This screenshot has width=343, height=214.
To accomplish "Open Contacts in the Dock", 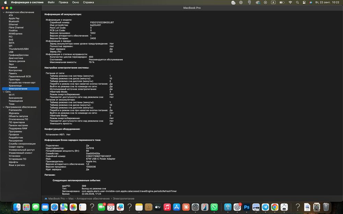I will [x=149, y=207].
